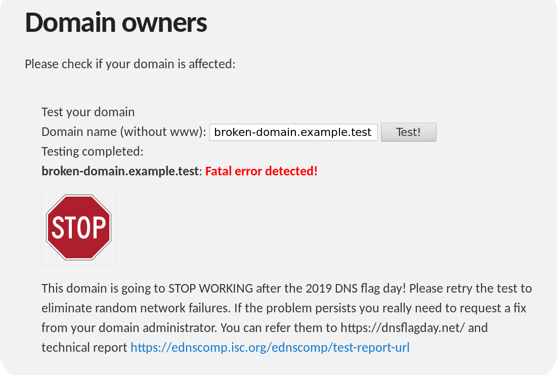Screen dimensions: 557x375
Task: Click the Test! button
Action: pyautogui.click(x=408, y=132)
